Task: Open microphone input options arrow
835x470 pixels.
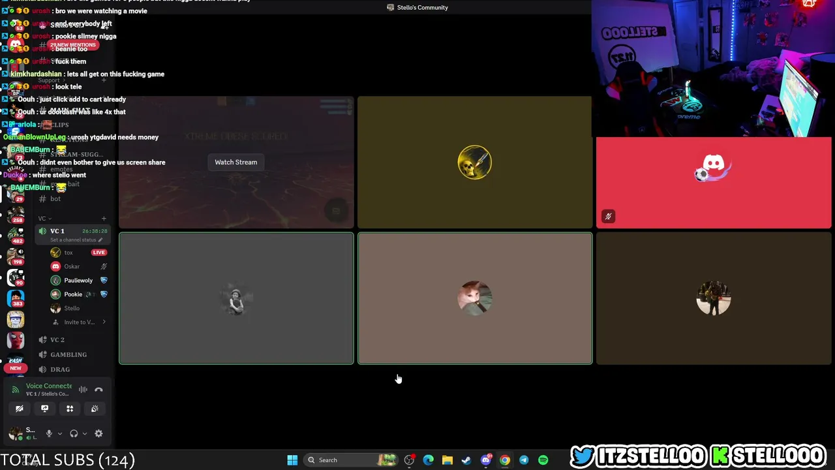Action: pos(59,433)
